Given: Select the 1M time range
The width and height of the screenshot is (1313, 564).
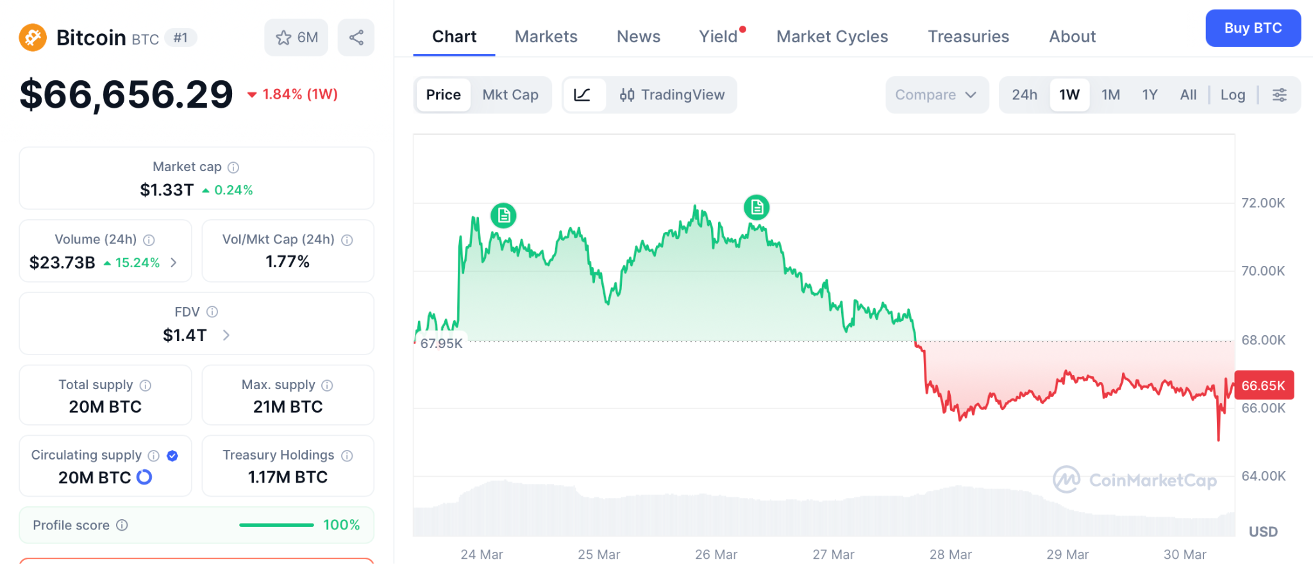Looking at the screenshot, I should 1110,95.
